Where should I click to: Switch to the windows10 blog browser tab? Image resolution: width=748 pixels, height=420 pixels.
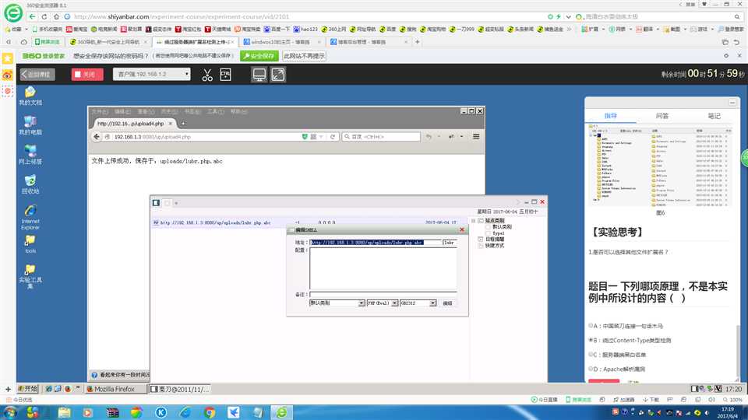tap(280, 42)
